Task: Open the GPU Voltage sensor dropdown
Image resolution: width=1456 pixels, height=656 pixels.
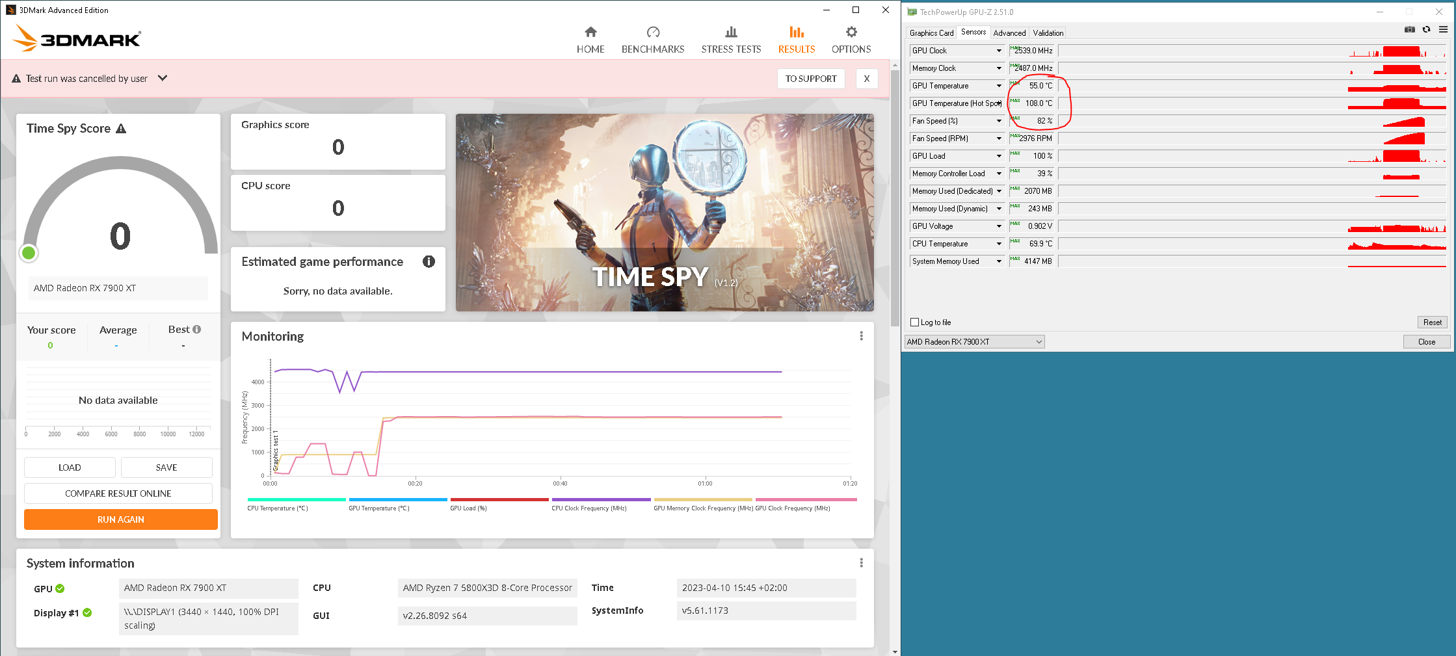Action: 999,226
